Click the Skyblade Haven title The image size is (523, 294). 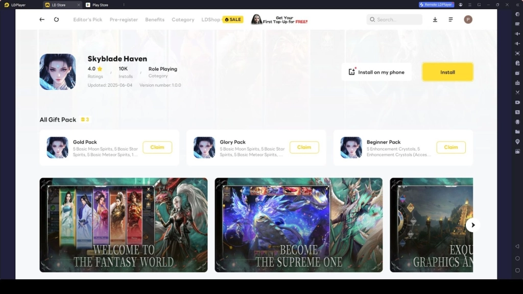pos(117,59)
